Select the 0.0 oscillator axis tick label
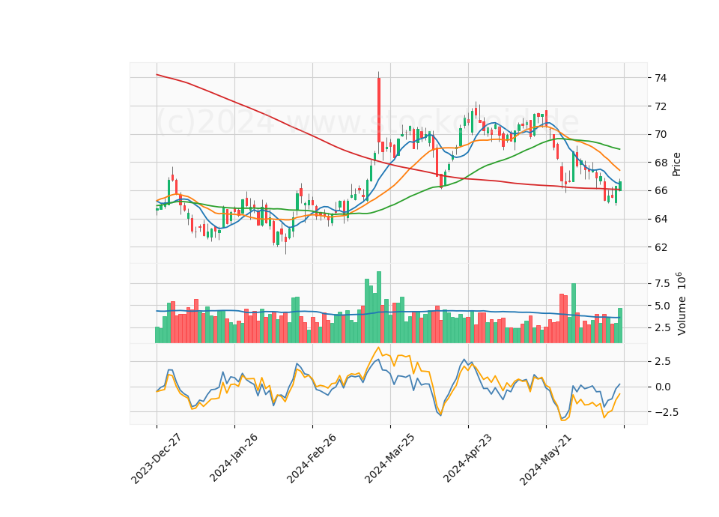 [x=661, y=387]
